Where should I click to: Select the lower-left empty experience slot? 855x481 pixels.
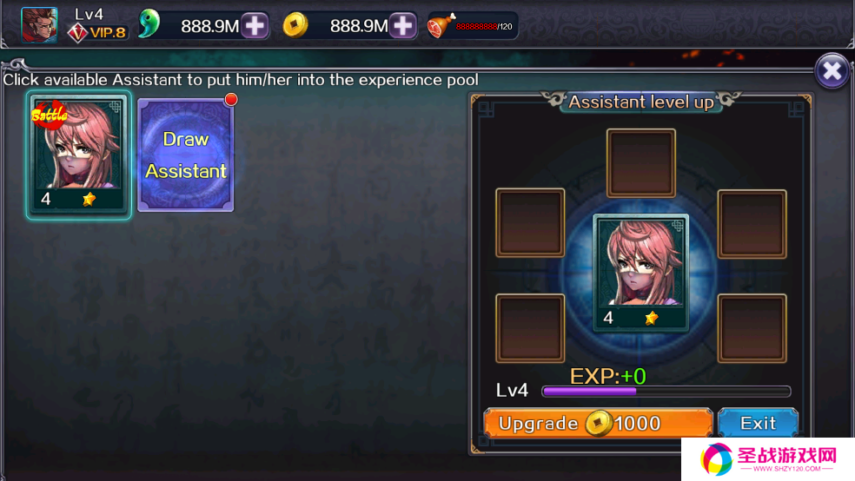pos(530,328)
